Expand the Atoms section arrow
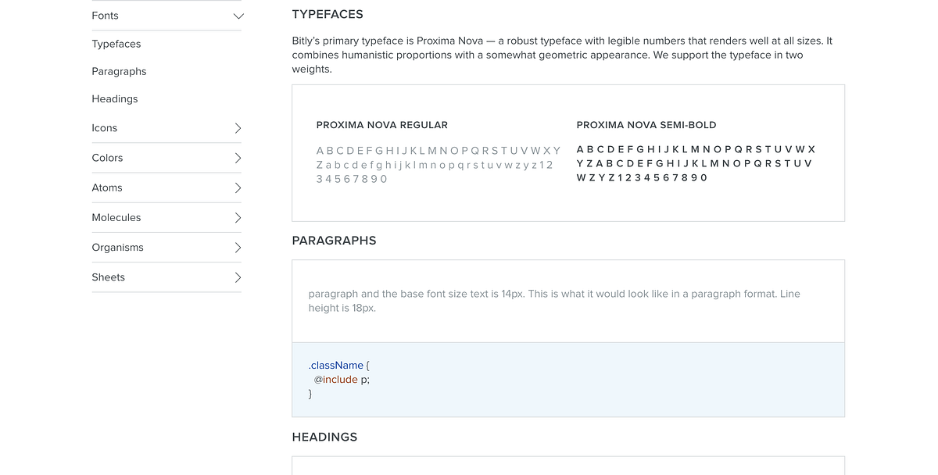The image size is (938, 475). tap(238, 187)
